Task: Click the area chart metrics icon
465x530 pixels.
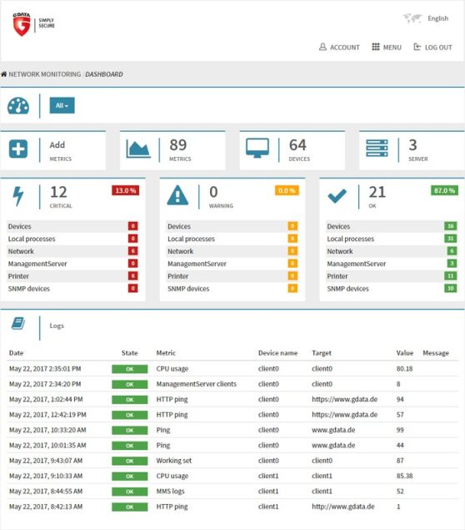Action: tap(138, 149)
